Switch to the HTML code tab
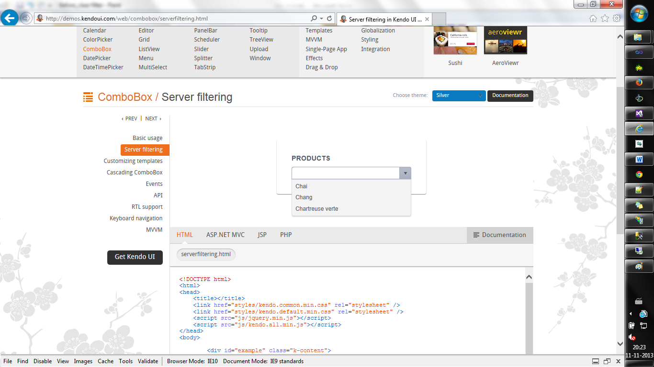Image resolution: width=654 pixels, height=367 pixels. [185, 235]
